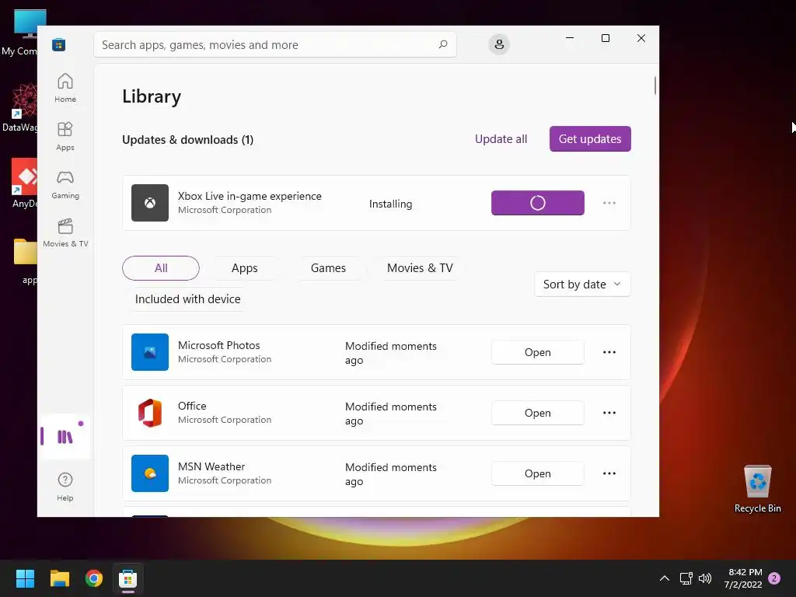Expand the Sort by date dropdown
This screenshot has width=796, height=597.
point(582,285)
